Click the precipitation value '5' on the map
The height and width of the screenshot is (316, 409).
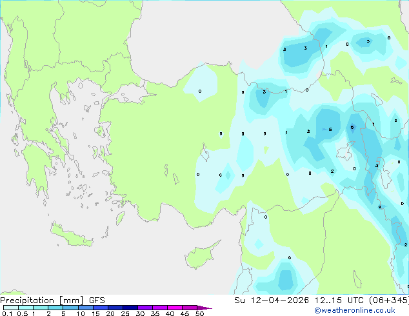330,130
